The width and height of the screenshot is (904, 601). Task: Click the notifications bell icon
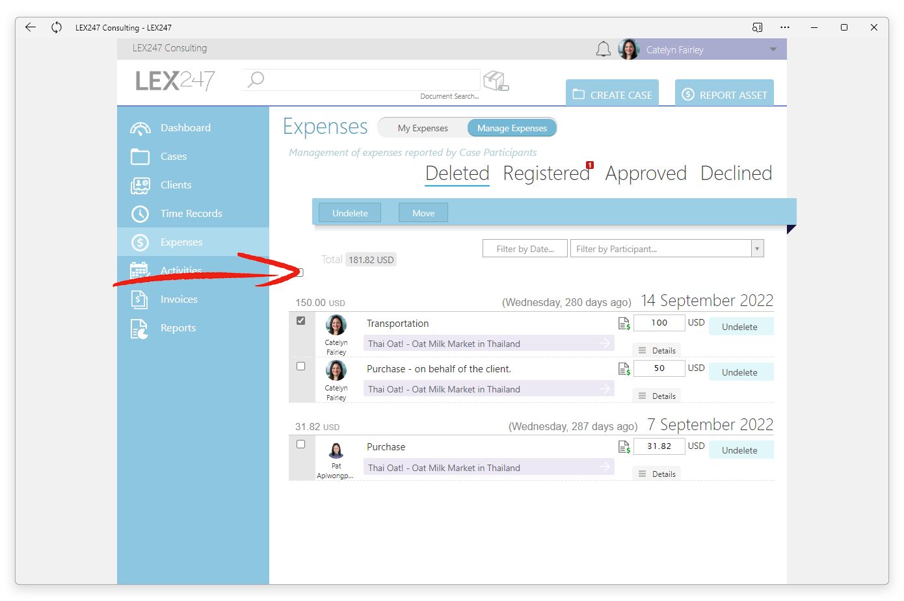coord(604,49)
